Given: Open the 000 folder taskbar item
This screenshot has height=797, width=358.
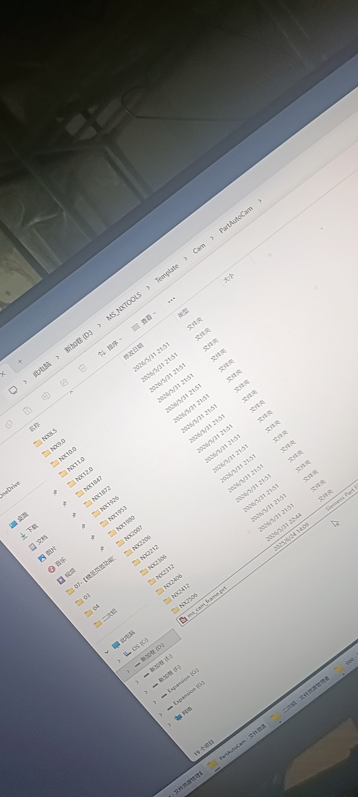Looking at the screenshot, I should click(345, 665).
